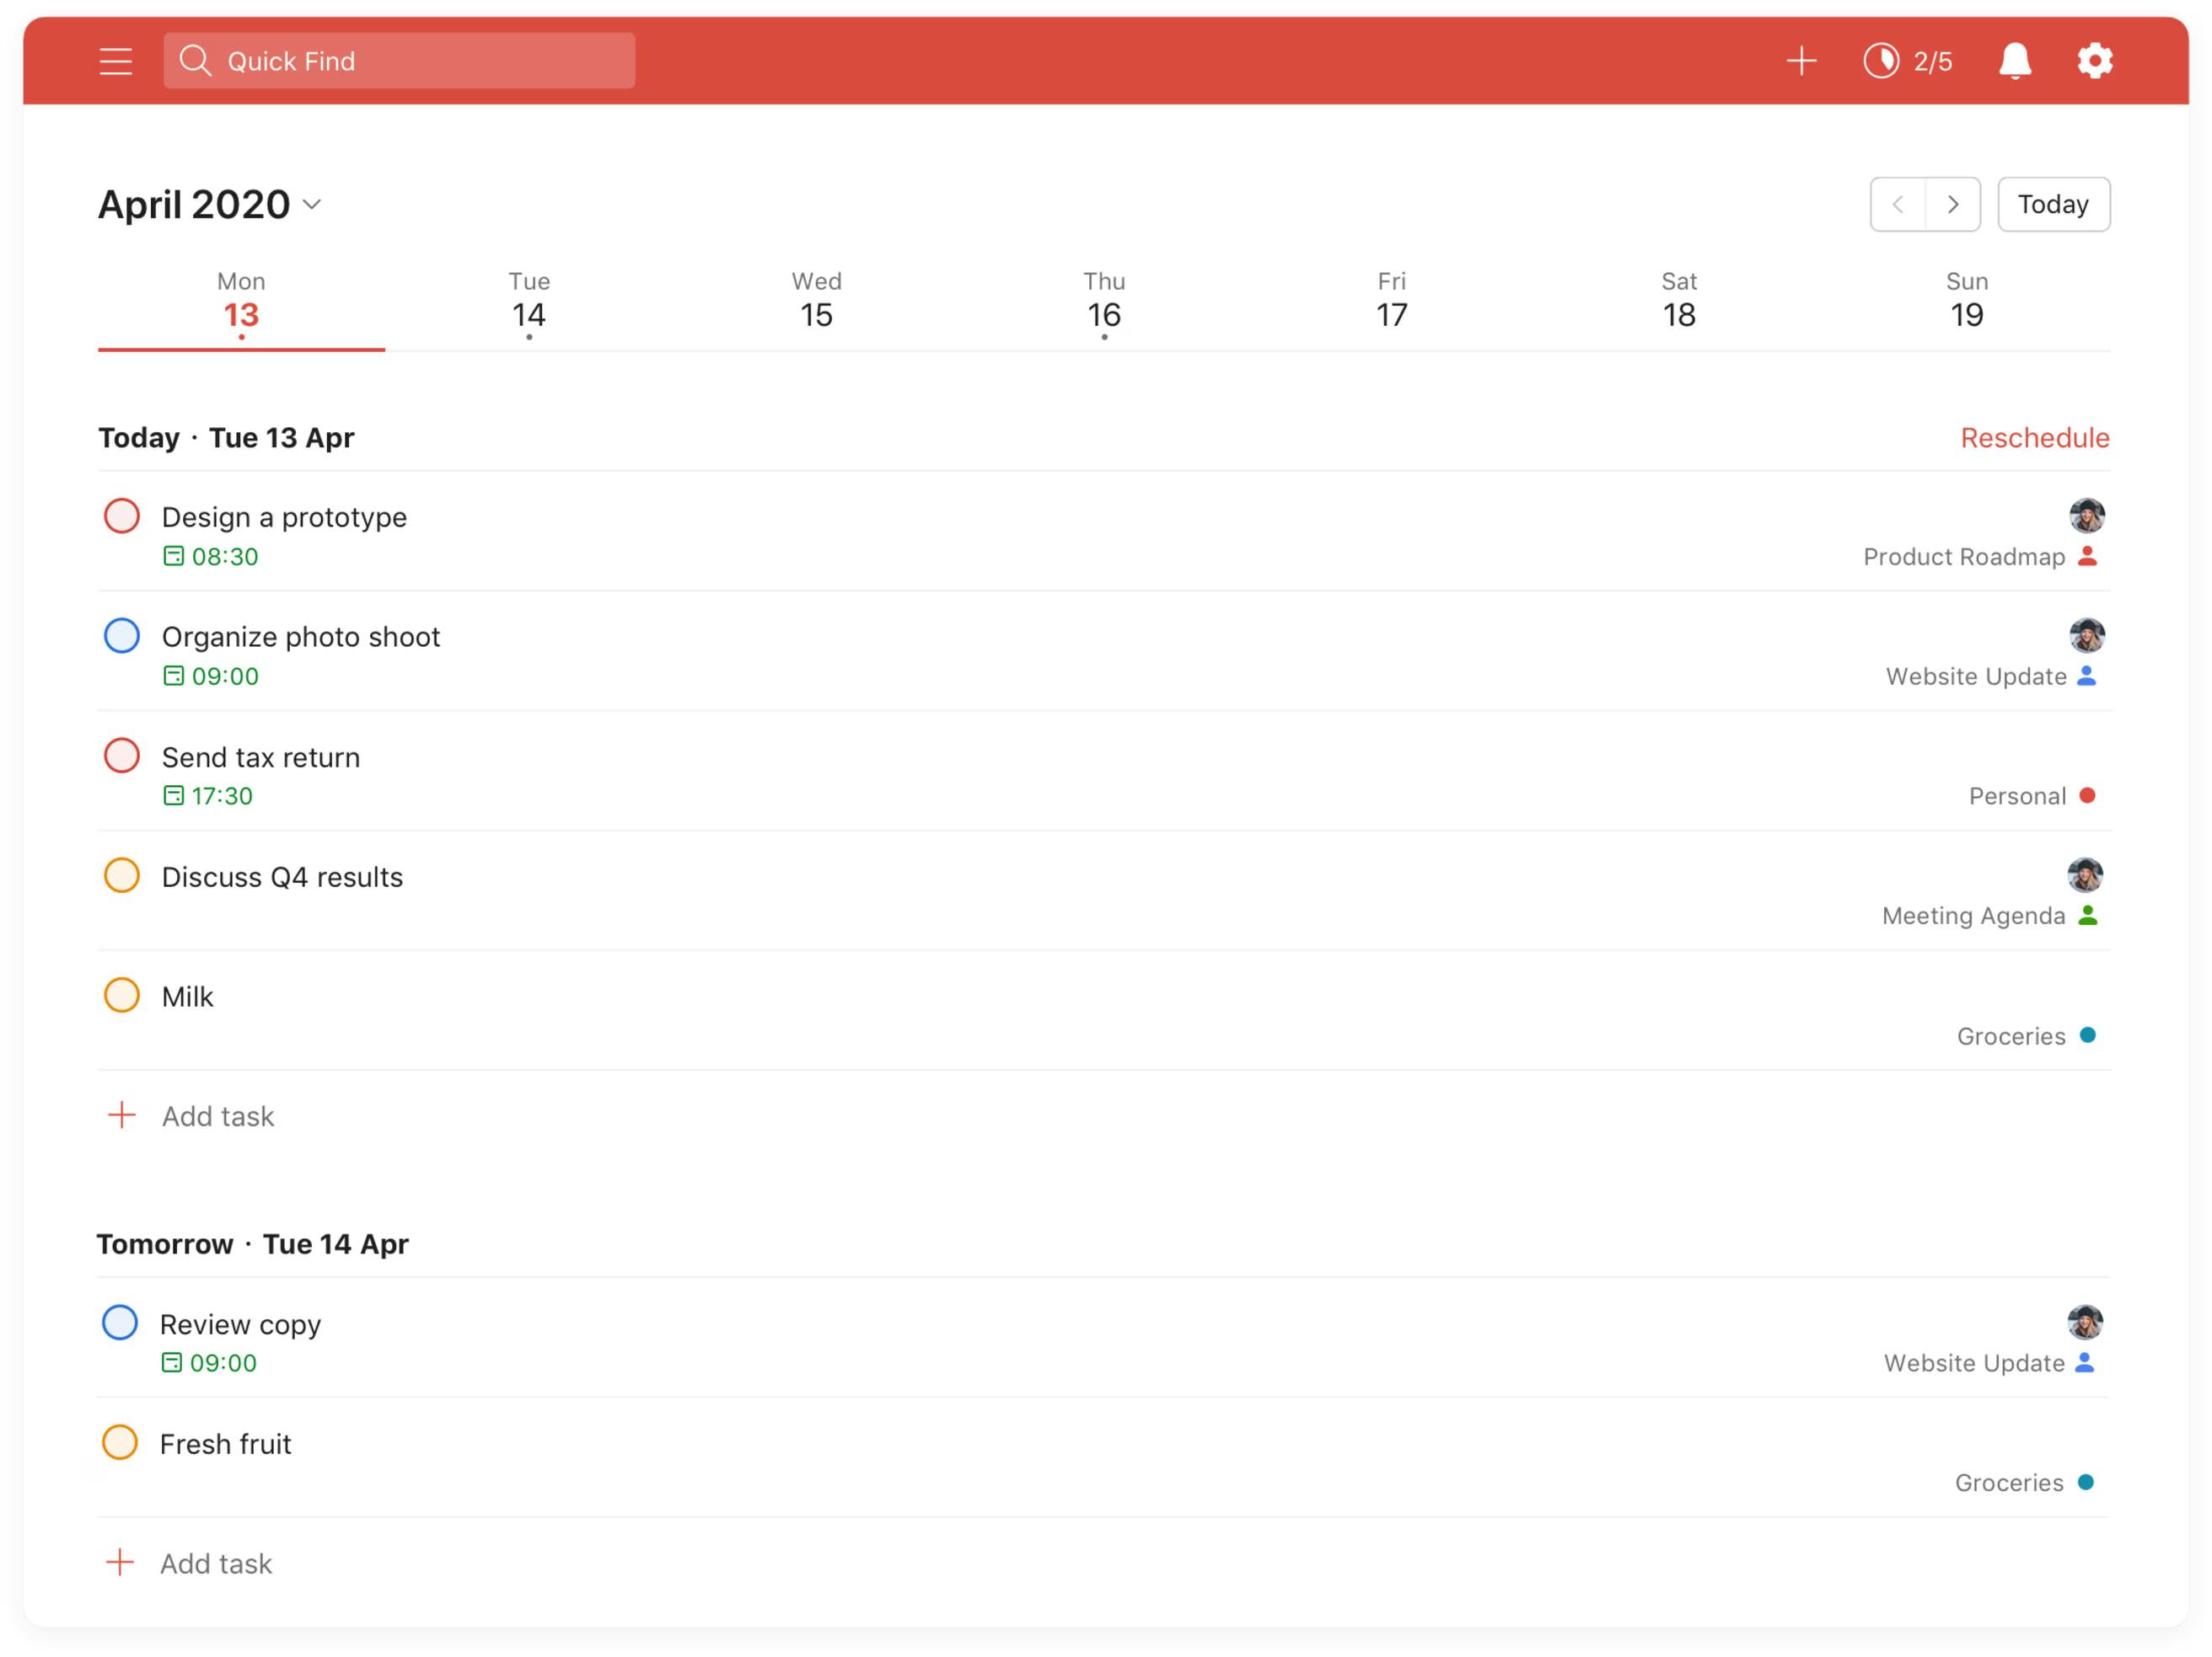Viewport: 2212px width, 1657px height.
Task: Click the calendar icon beside 08:30
Action: tap(172, 557)
